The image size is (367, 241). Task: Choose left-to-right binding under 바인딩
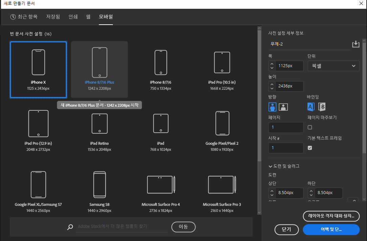click(311, 107)
